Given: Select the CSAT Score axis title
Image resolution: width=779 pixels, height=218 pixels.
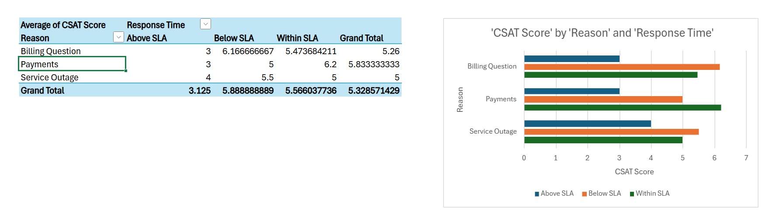Looking at the screenshot, I should point(634,172).
